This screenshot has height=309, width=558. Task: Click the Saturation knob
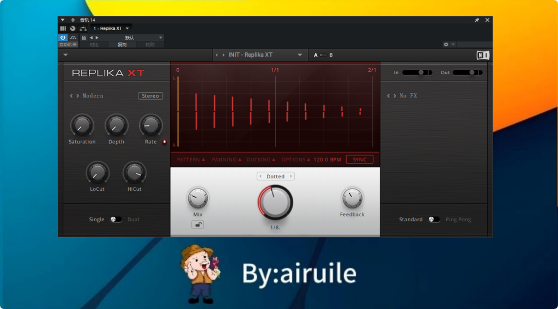[82, 125]
